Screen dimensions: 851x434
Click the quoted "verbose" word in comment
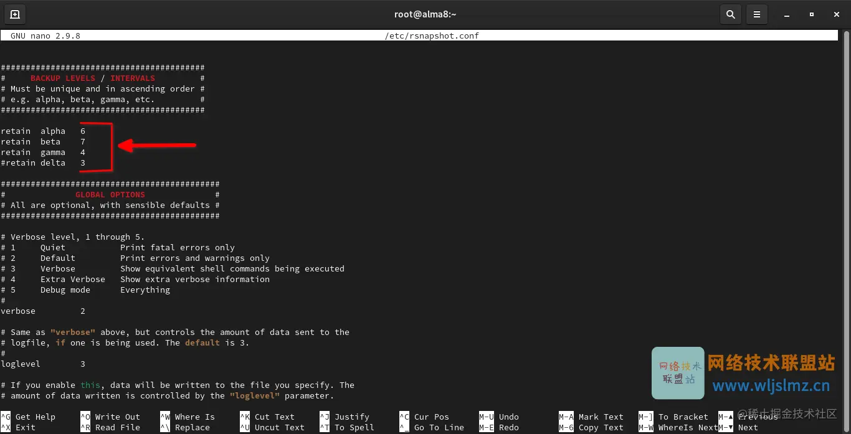click(73, 333)
